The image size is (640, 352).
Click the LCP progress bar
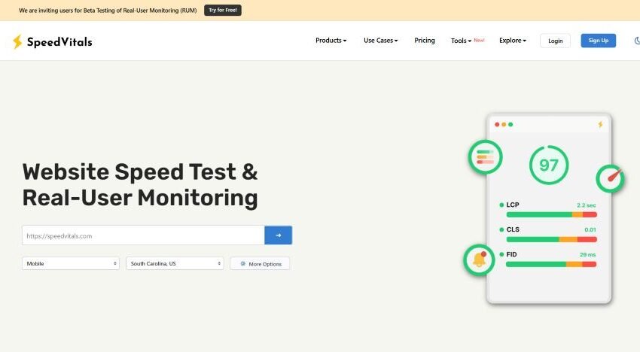[551, 214]
